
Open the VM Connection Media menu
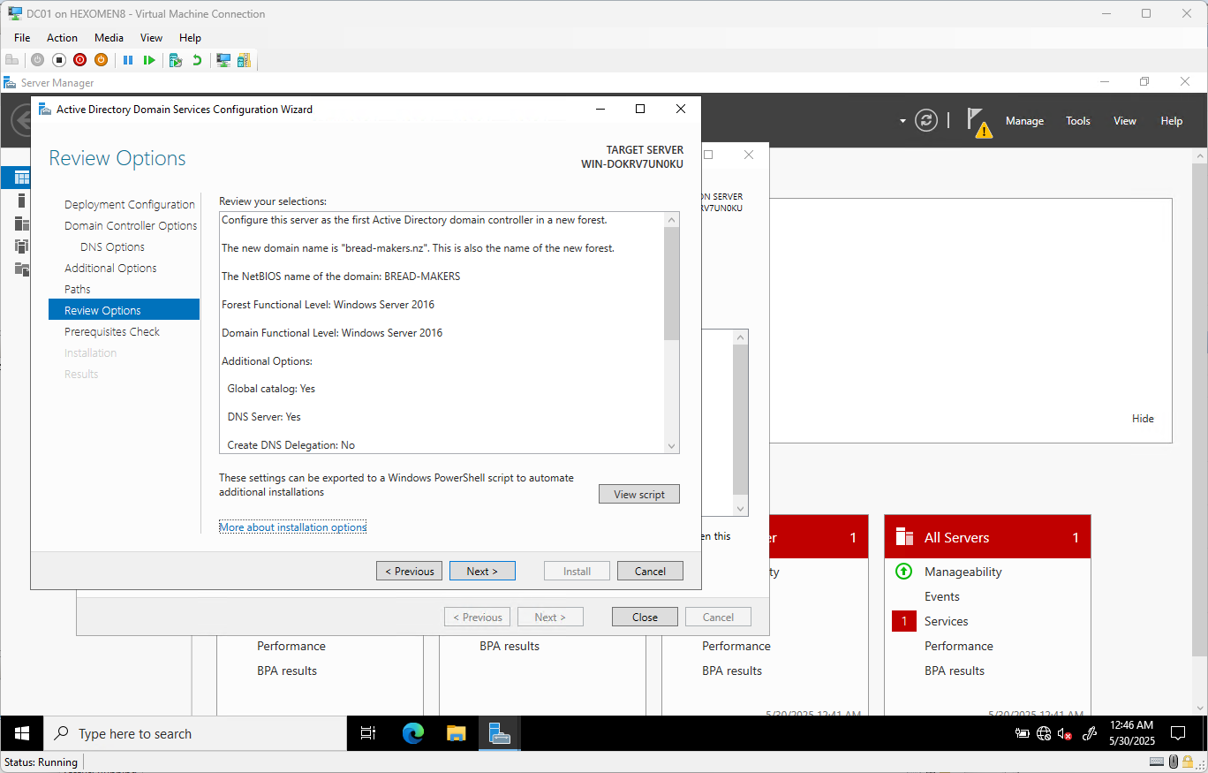109,38
